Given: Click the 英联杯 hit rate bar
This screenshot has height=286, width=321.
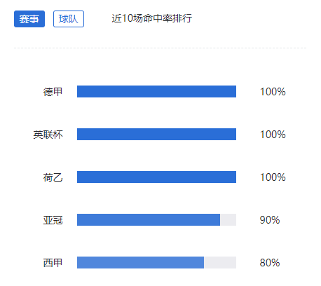Looking at the screenshot, I should click(156, 134).
